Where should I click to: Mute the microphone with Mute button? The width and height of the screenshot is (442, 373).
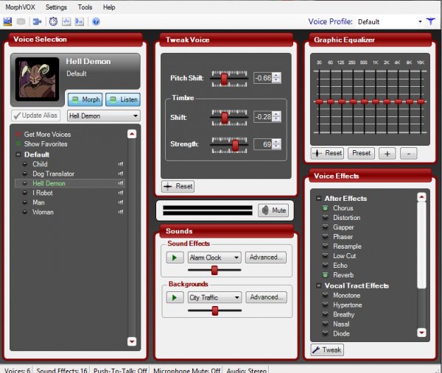273,210
